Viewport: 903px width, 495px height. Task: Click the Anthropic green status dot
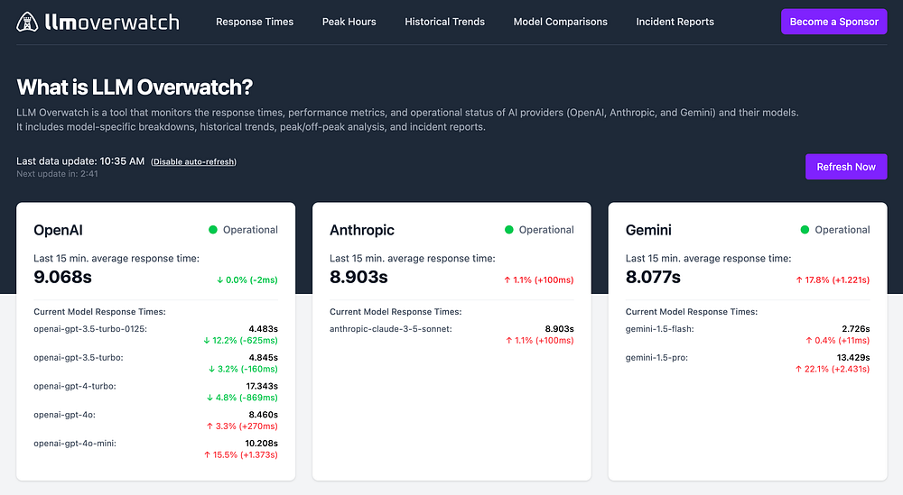(x=509, y=230)
